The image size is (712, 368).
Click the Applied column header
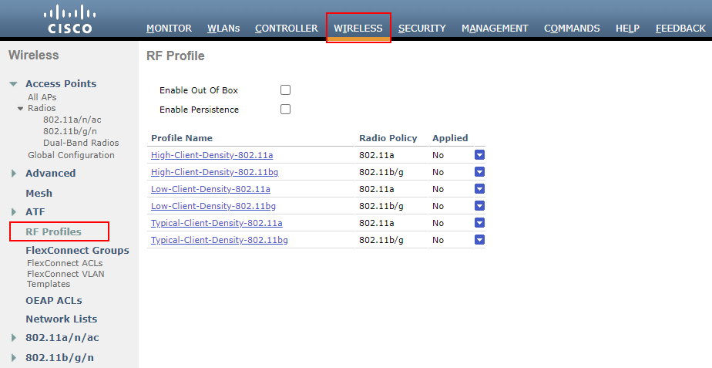point(450,138)
